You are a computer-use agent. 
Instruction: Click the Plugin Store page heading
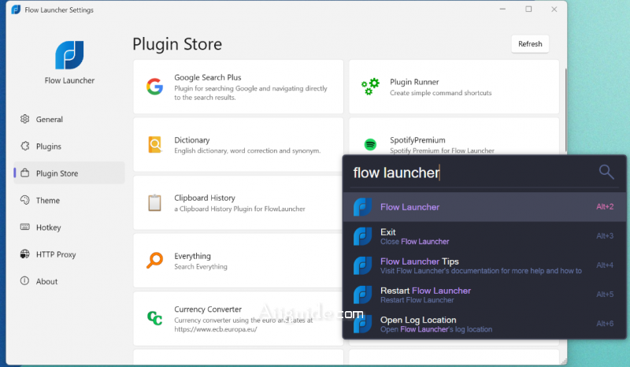coord(177,44)
